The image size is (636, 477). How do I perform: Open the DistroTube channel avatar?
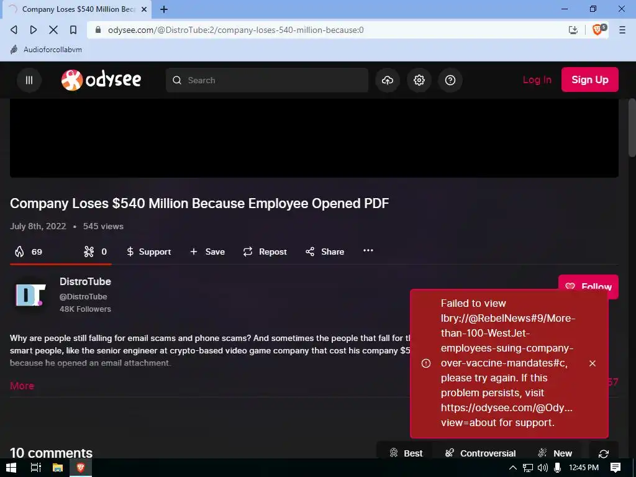[30, 295]
